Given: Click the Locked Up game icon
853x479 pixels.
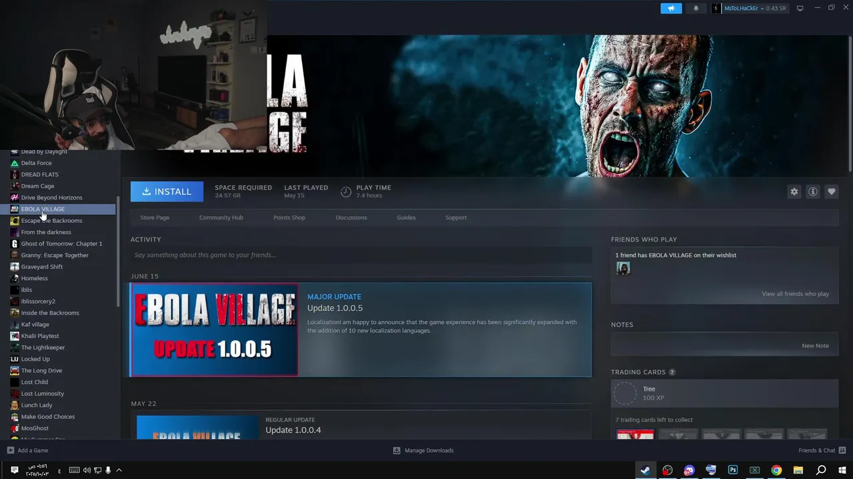Looking at the screenshot, I should click(x=15, y=359).
